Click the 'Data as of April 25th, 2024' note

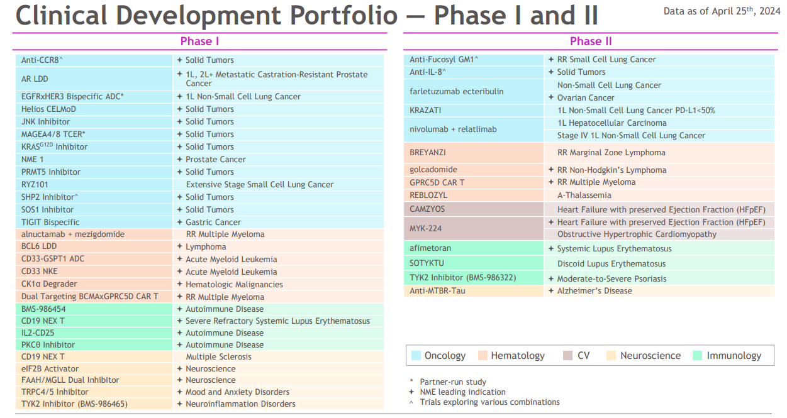point(721,11)
